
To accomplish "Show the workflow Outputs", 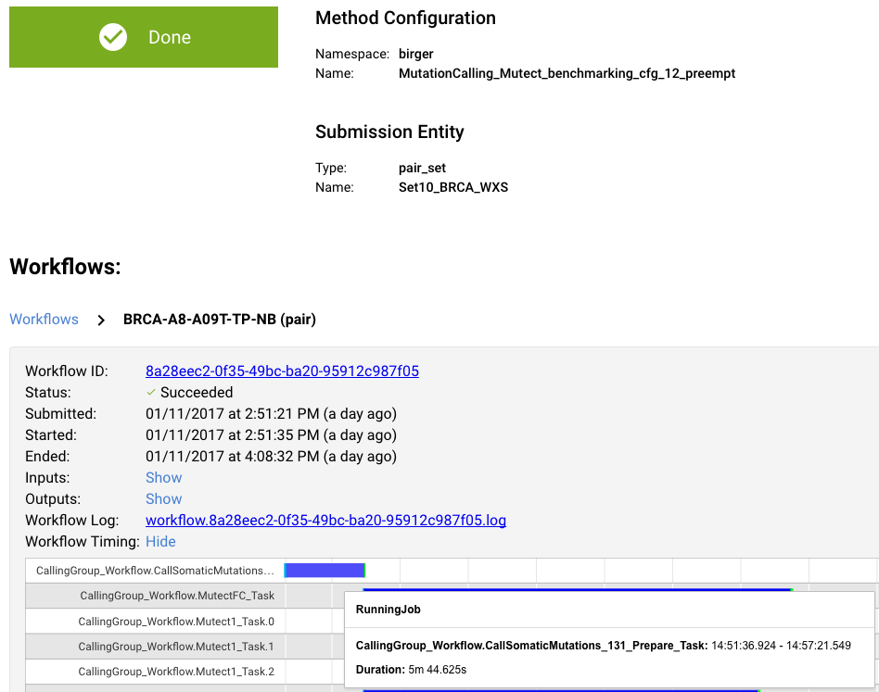I will coord(164,498).
